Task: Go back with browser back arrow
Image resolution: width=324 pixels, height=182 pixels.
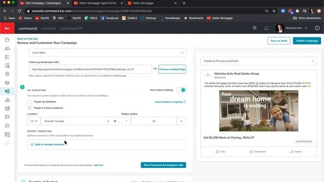Action: coord(5,11)
